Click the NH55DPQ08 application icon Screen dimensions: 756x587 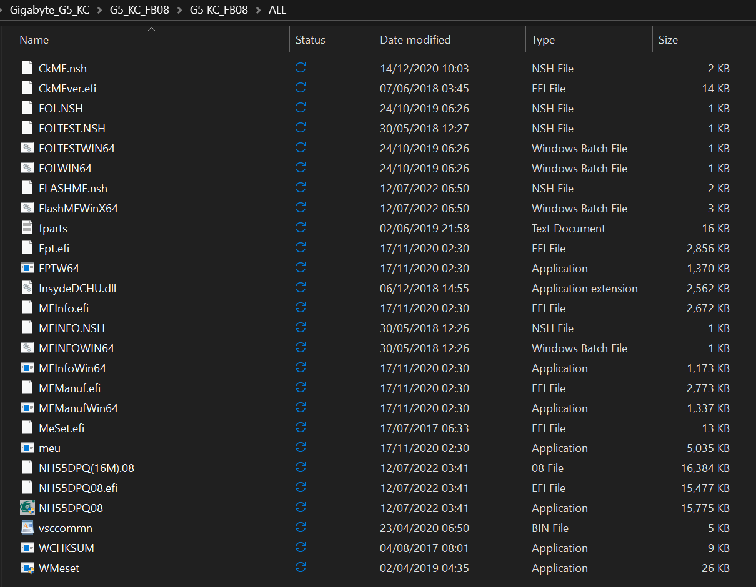point(27,508)
